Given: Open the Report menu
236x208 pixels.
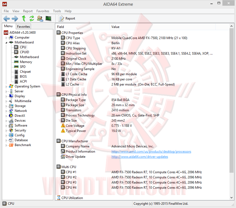Looking at the screenshot, I should pos(28,11).
